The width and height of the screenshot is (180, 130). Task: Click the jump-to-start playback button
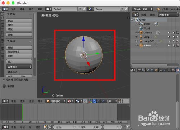click(128, 127)
